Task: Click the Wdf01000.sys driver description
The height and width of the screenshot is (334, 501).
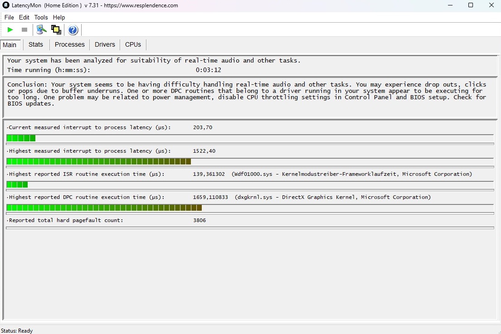Action: point(351,174)
